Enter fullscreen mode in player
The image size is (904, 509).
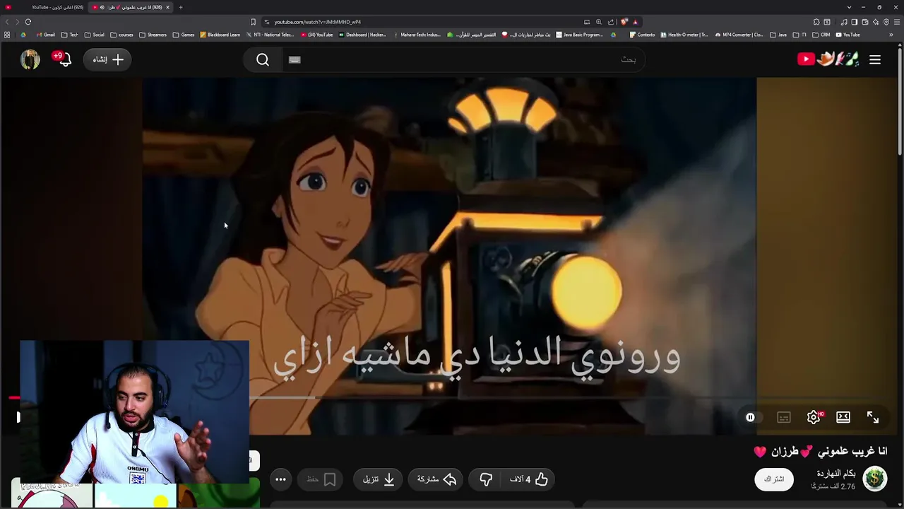pyautogui.click(x=873, y=417)
